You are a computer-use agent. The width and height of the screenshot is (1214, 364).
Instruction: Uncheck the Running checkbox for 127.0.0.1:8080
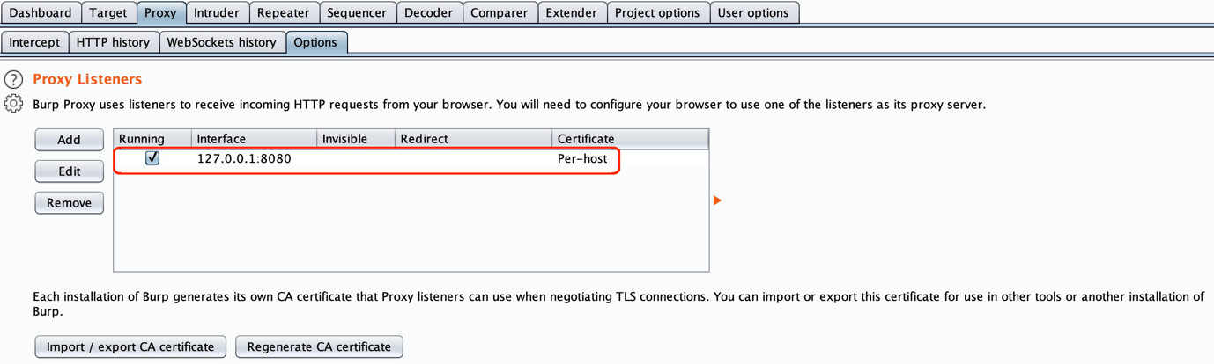(x=152, y=158)
